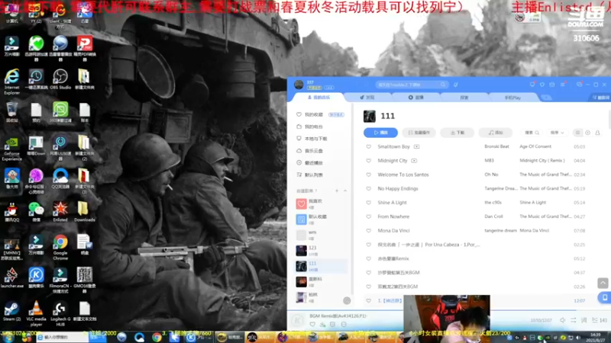Open Music Cloud Disk in the sidebar
Screen dimensions: 611x343
[314, 151]
